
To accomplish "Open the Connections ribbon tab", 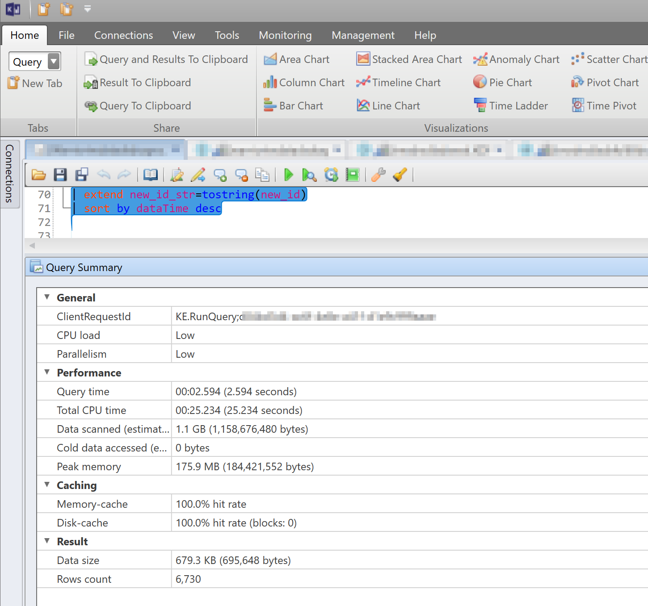I will (123, 35).
